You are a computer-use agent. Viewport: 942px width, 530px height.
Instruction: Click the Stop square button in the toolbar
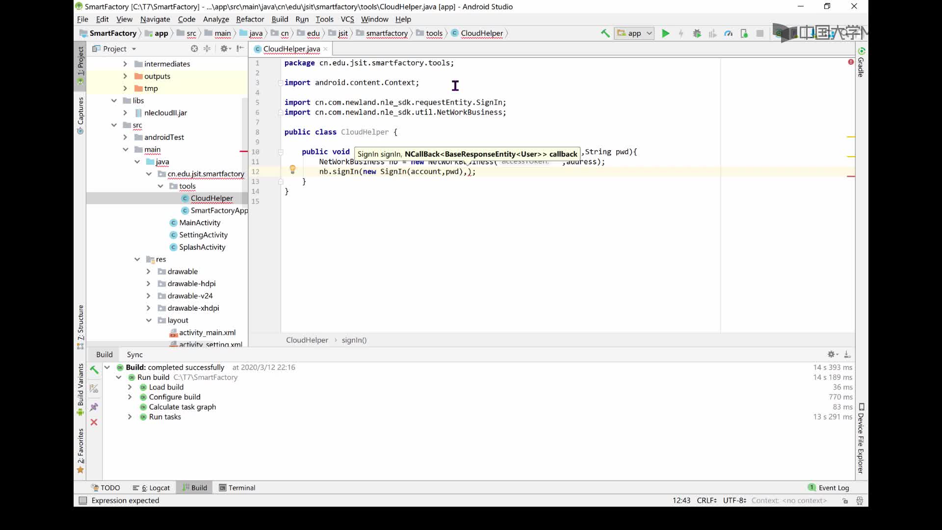coord(759,33)
